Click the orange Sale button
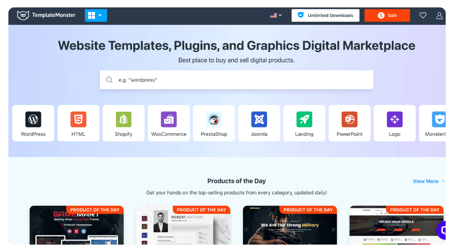Image resolution: width=454 pixels, height=252 pixels. (387, 16)
